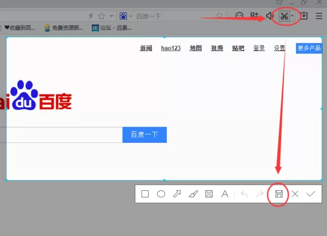Click the lightning speed mode icon
327x236 pixels.
[91, 16]
